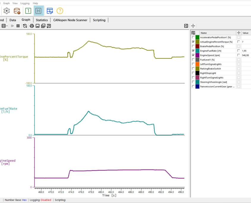Toggle the hexadecimal 'H' number base button
The height and width of the screenshot is (203, 251).
pyautogui.click(x=39, y=11)
